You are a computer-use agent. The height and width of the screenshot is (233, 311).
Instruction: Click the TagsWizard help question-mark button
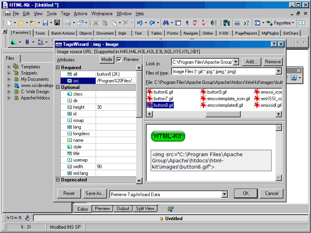tap(274, 44)
